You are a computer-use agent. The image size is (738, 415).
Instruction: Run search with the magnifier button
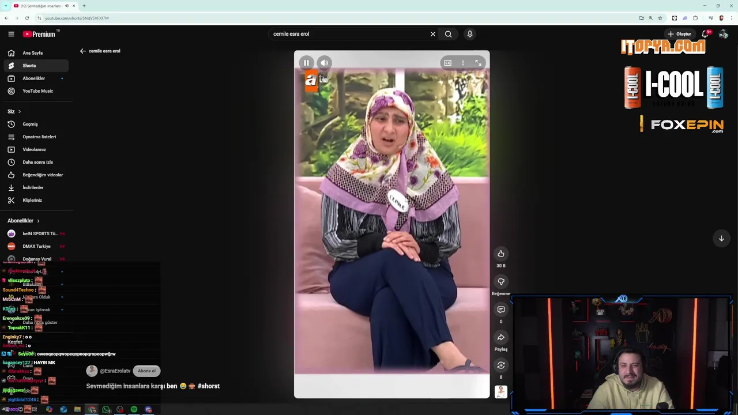click(448, 34)
